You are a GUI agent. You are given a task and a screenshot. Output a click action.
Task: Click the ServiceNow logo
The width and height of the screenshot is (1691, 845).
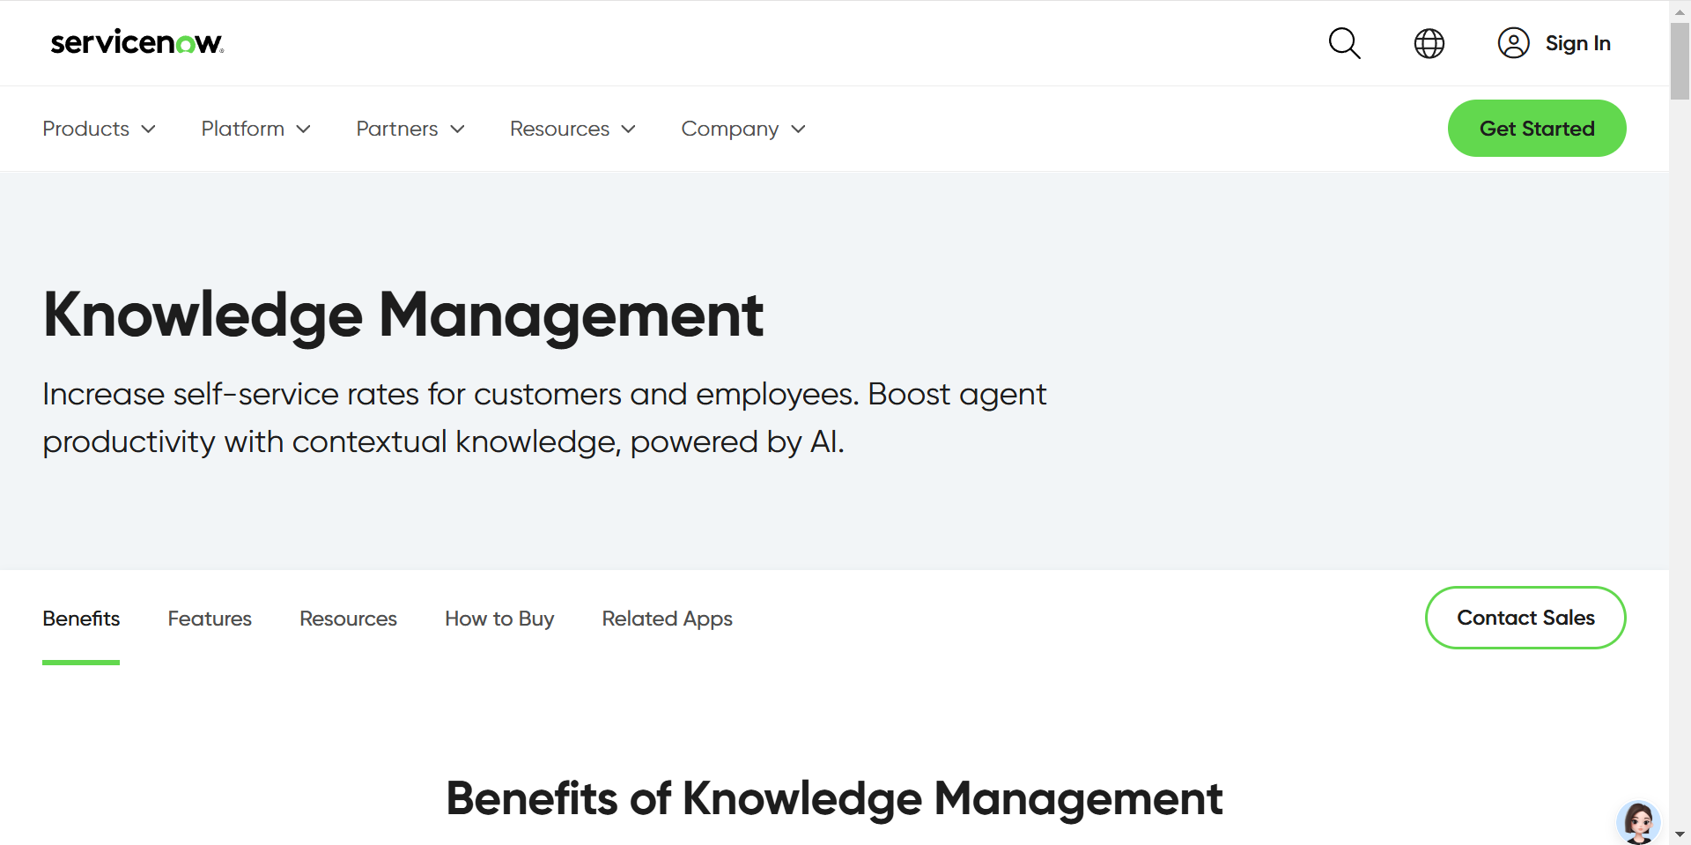pyautogui.click(x=137, y=42)
